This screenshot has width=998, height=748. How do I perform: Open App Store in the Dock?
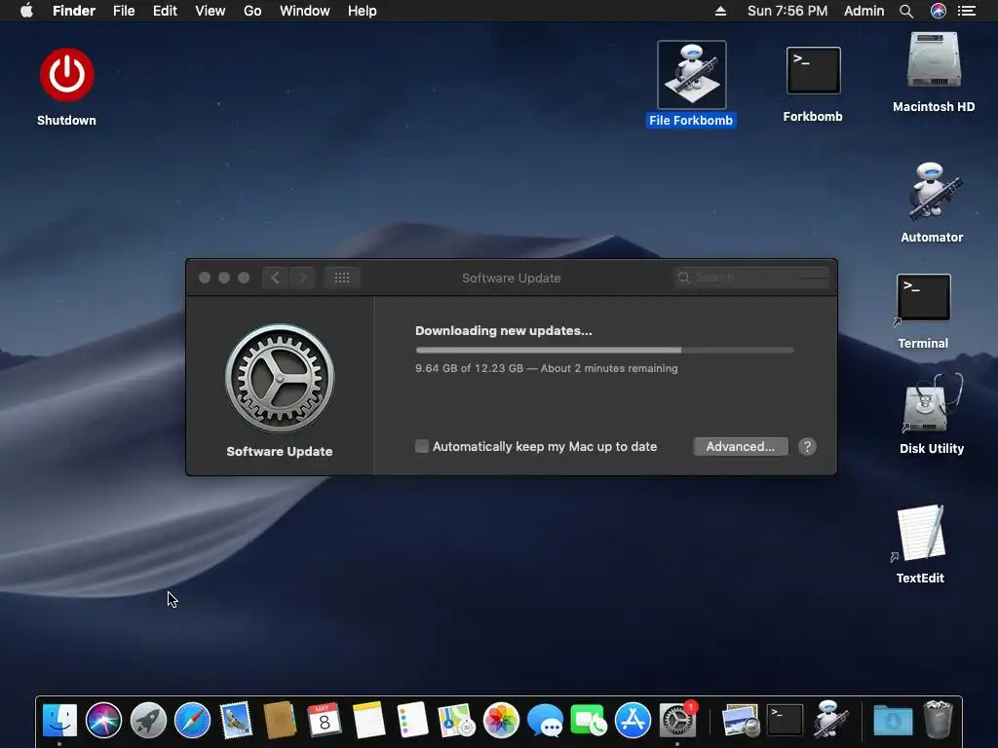633,720
